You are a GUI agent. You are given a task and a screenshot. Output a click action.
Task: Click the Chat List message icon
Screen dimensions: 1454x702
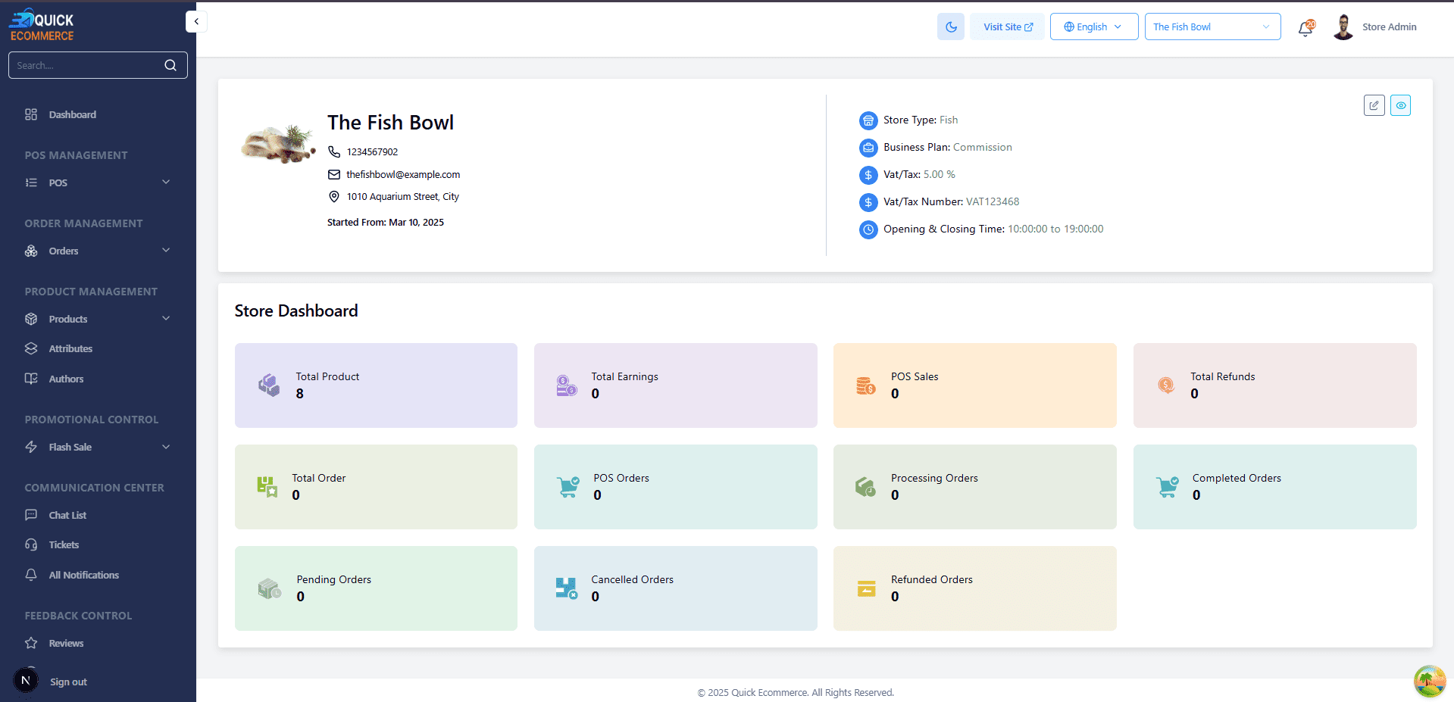click(x=31, y=515)
